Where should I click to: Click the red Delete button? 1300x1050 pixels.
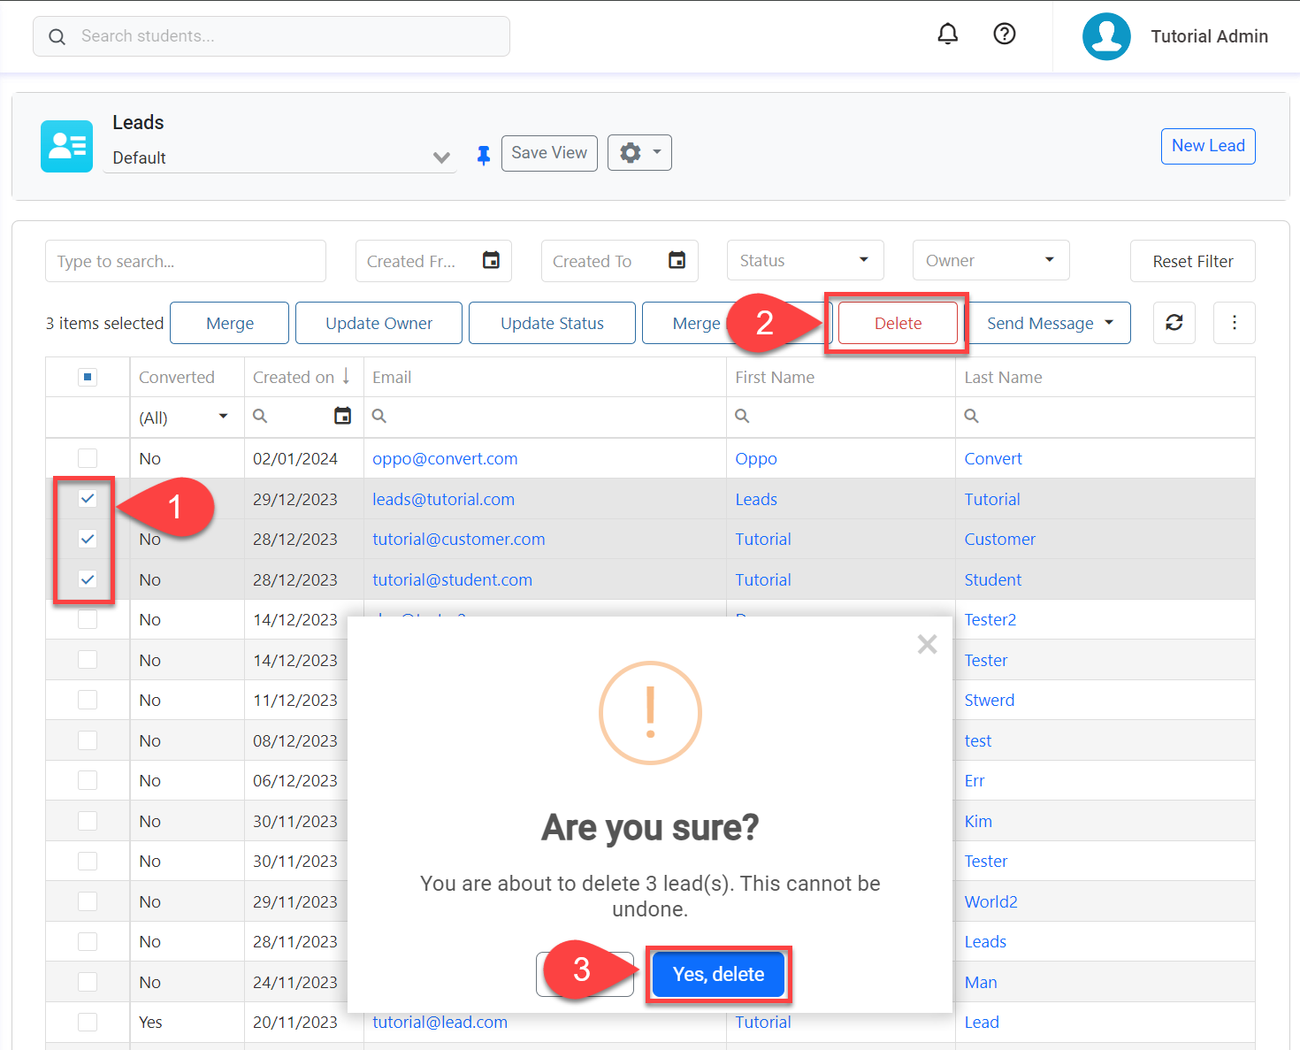coord(898,323)
